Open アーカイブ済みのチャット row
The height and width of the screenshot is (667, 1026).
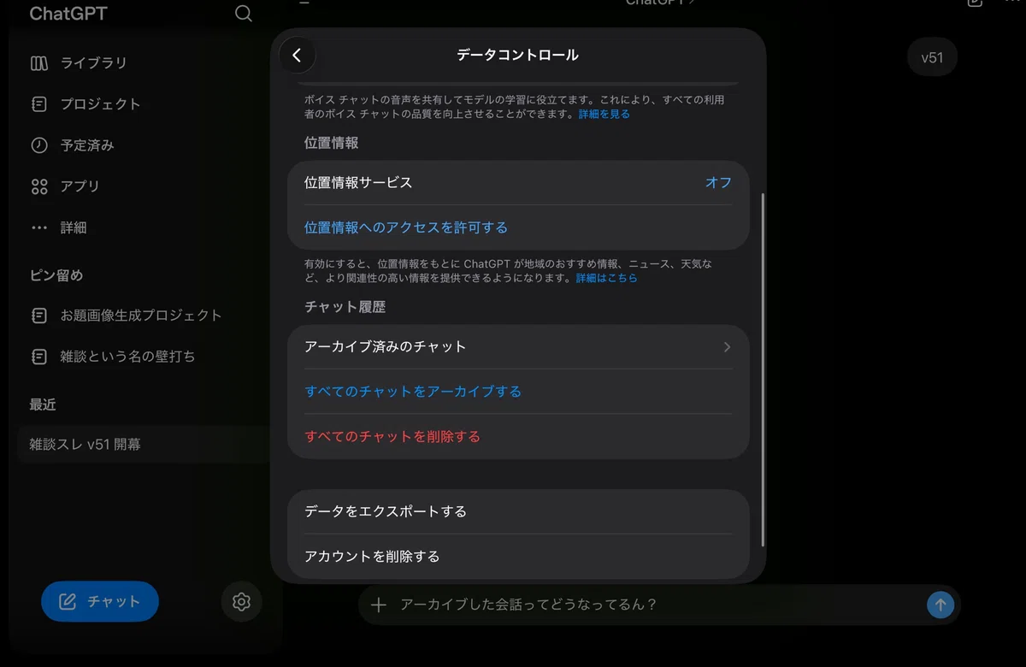click(x=518, y=346)
